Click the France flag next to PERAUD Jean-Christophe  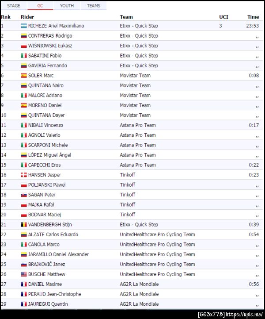point(24,294)
